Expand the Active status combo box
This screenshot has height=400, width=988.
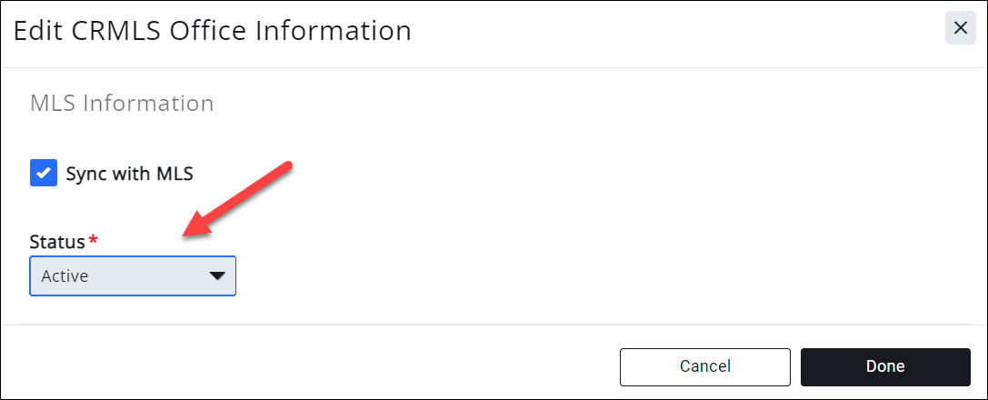click(x=133, y=276)
